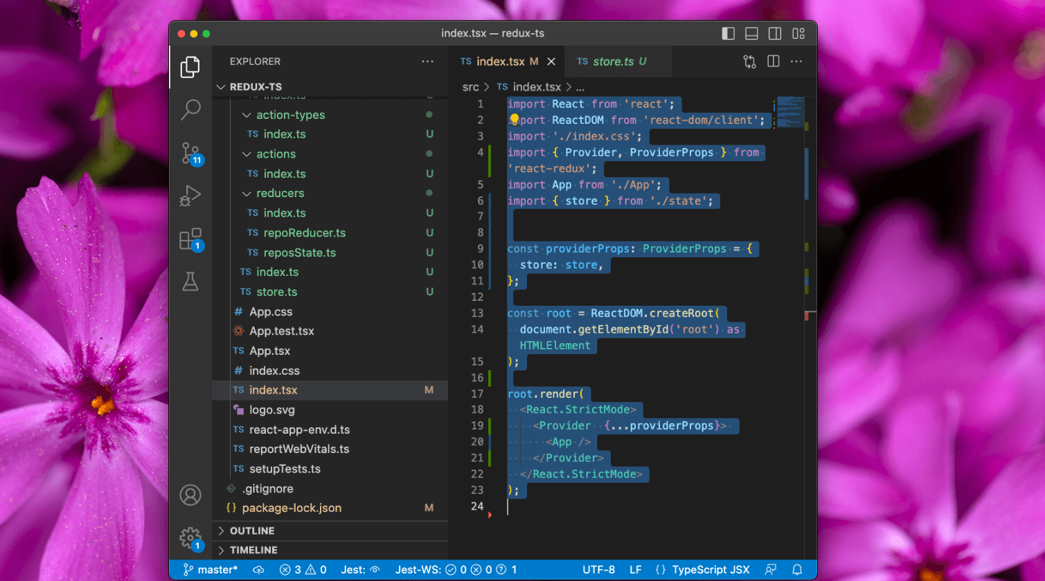Click the lightbulb code action icon
This screenshot has height=581, width=1045.
(x=514, y=119)
